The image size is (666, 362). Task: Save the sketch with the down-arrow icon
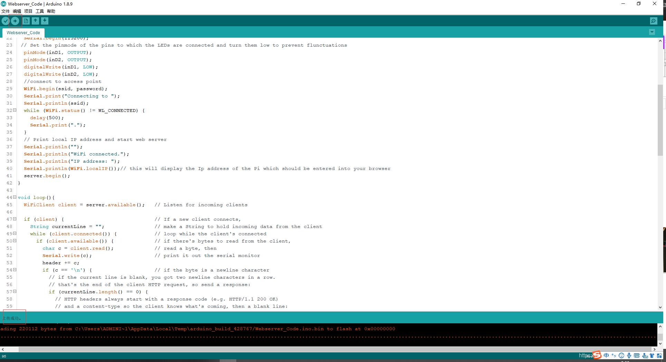pos(45,21)
